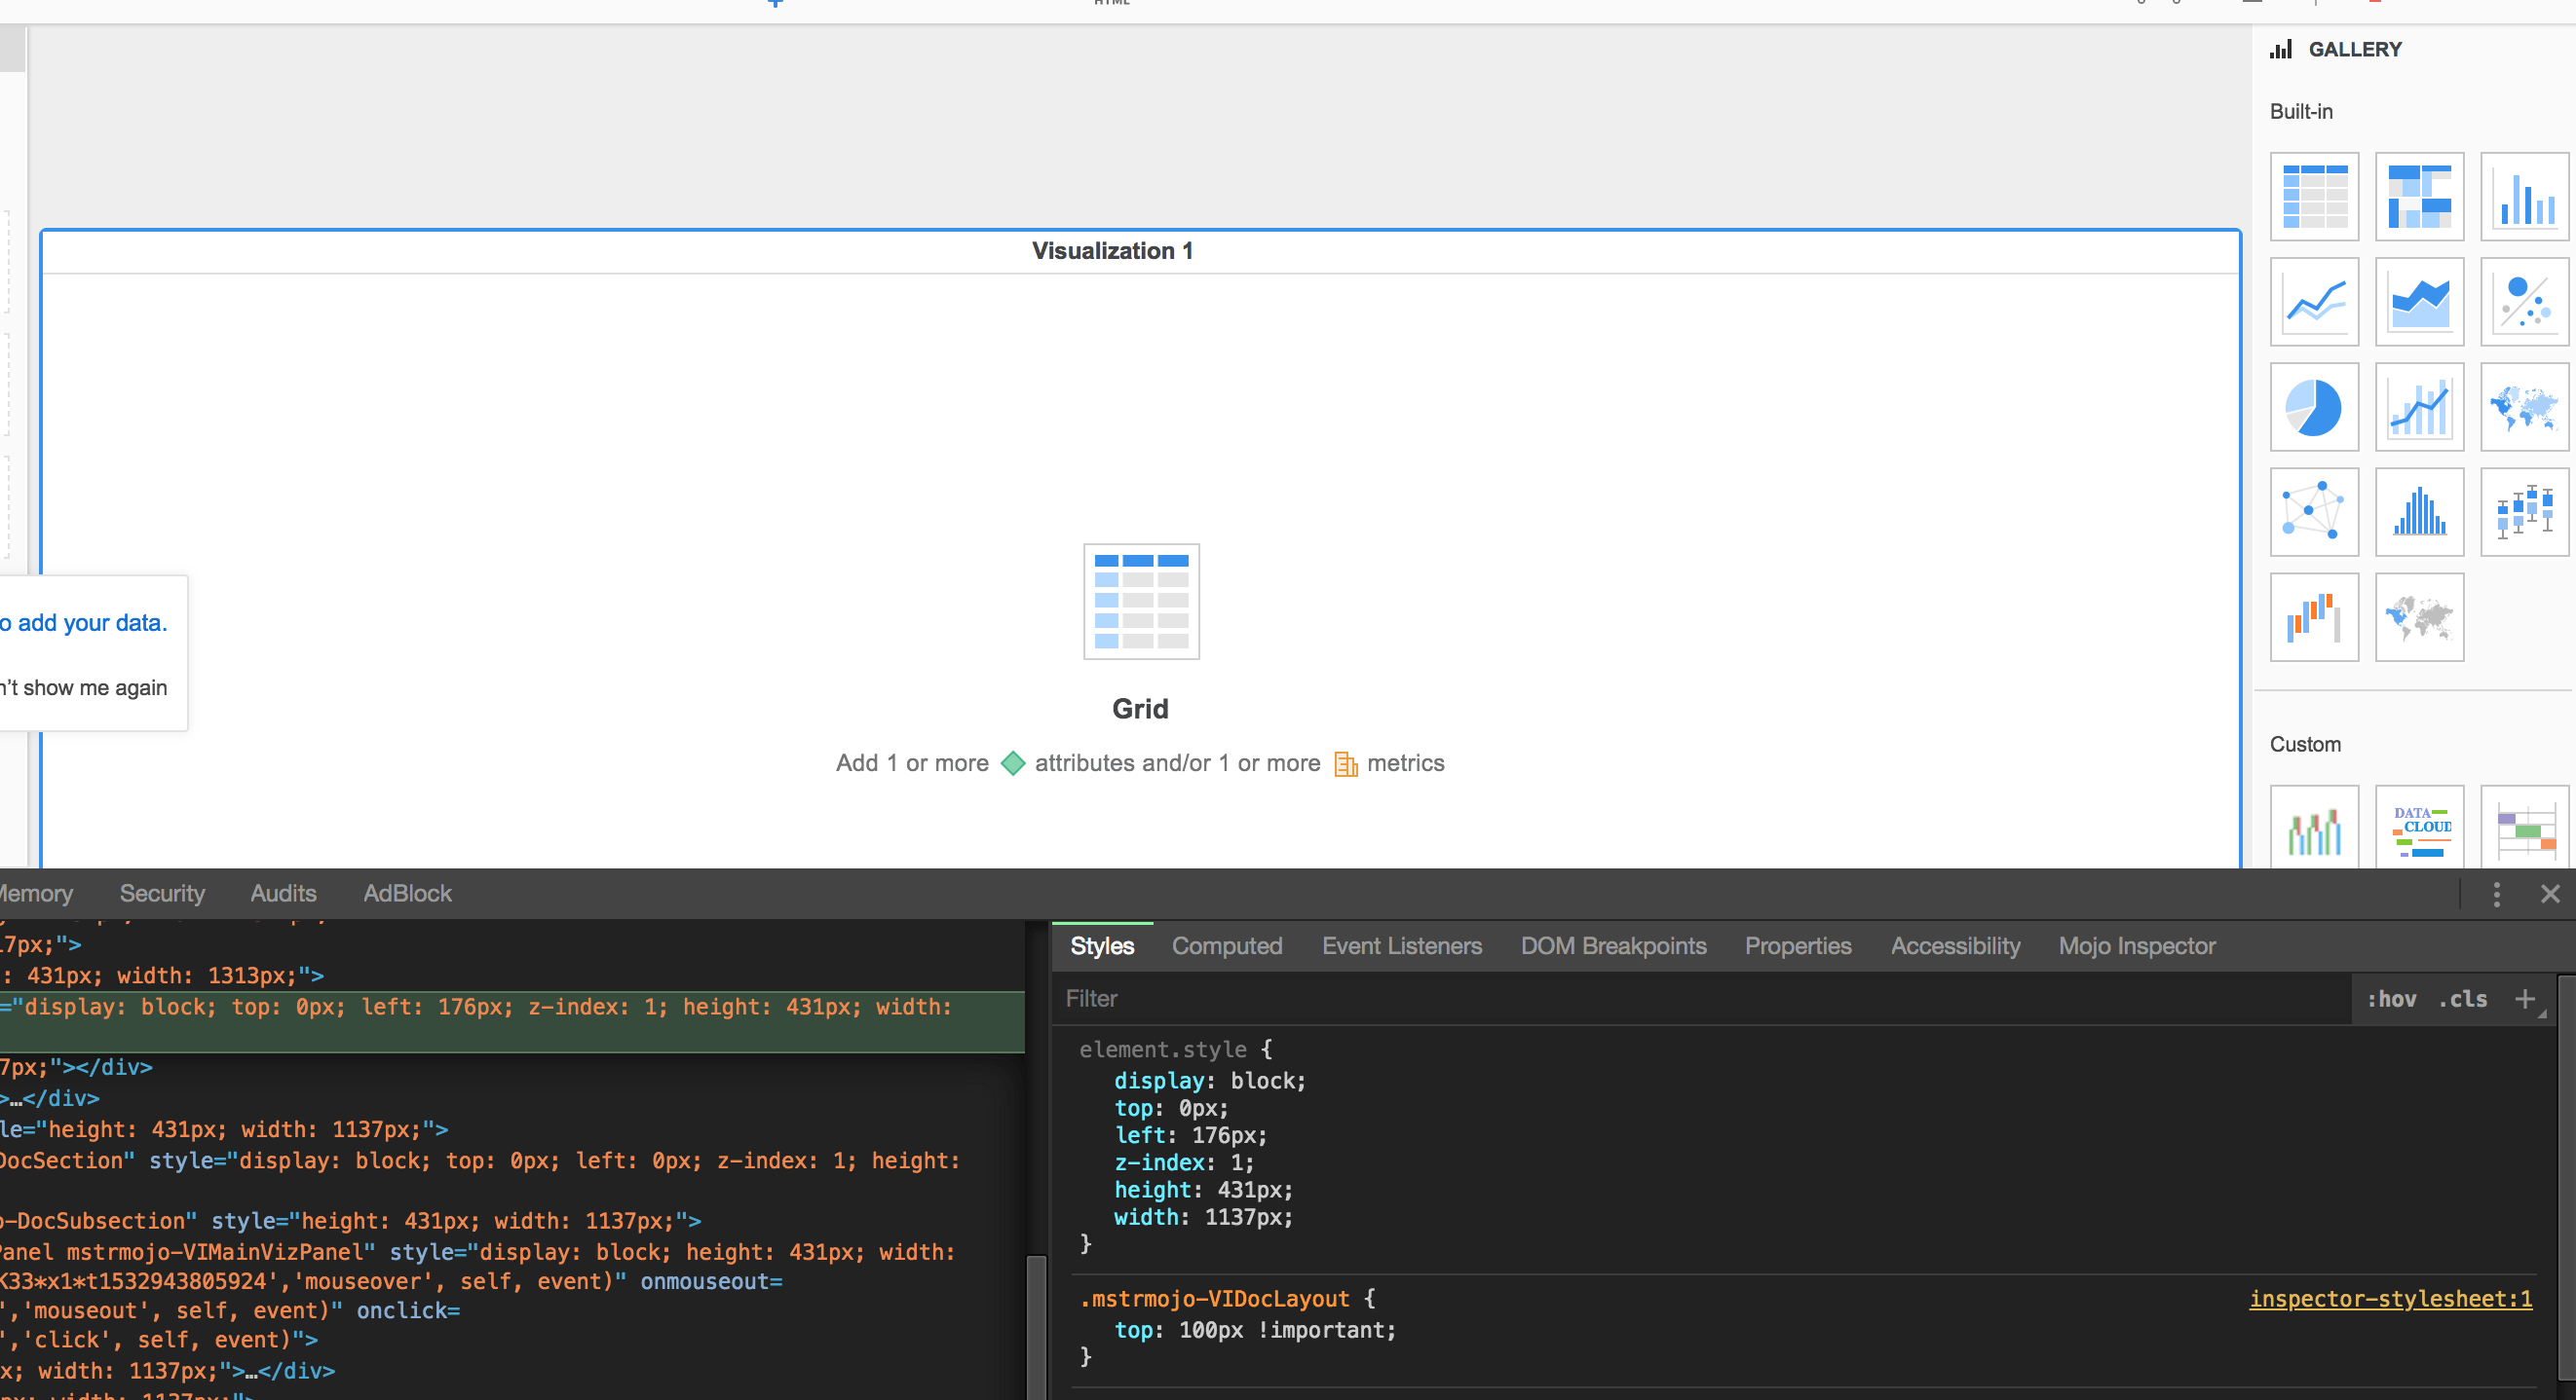Screen dimensions: 2576x1400
Task: Open the Mojo Inspector tab
Action: pyautogui.click(x=2136, y=946)
